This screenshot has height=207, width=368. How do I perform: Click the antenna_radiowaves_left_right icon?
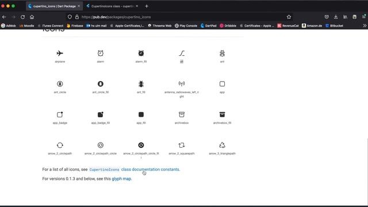click(x=182, y=83)
